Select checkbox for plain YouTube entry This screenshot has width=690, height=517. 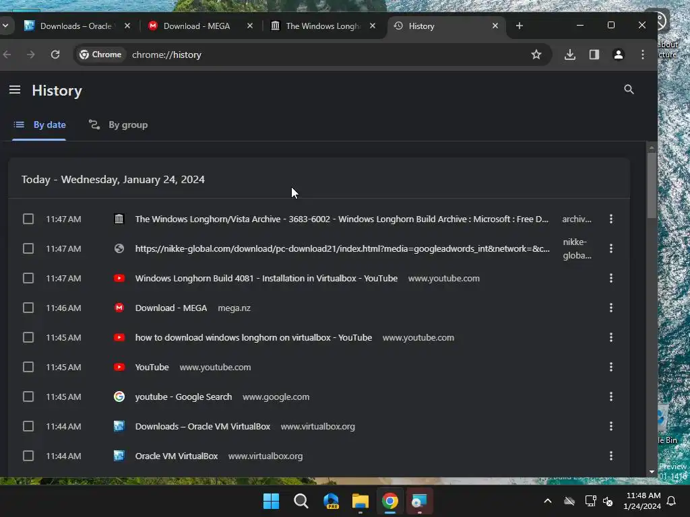click(x=28, y=367)
